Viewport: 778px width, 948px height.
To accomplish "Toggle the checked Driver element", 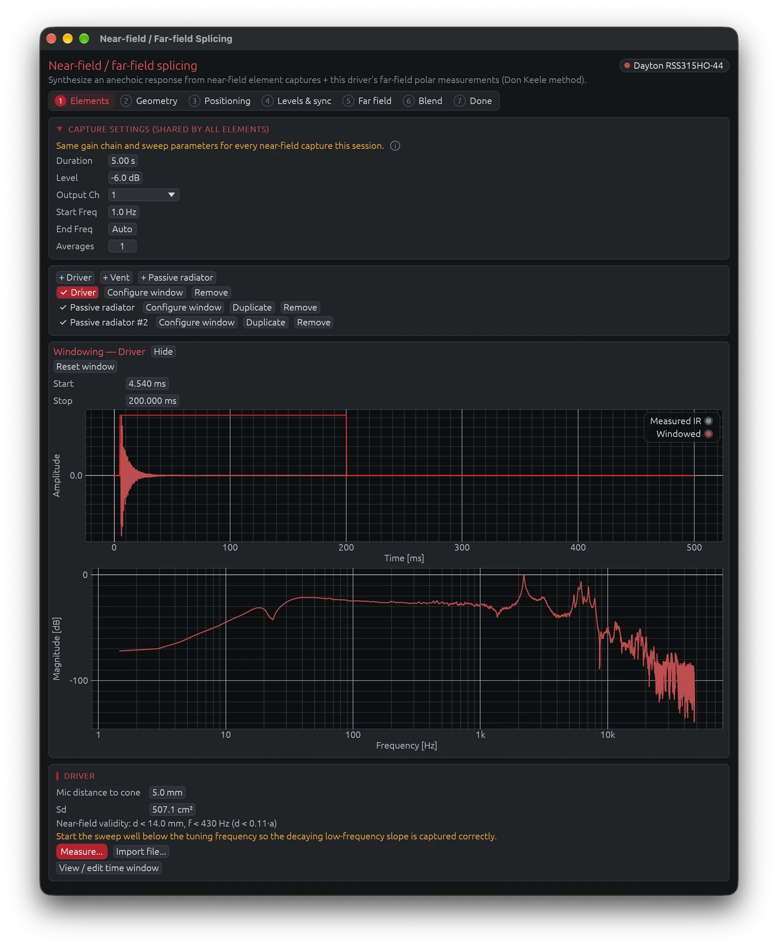I will [78, 293].
